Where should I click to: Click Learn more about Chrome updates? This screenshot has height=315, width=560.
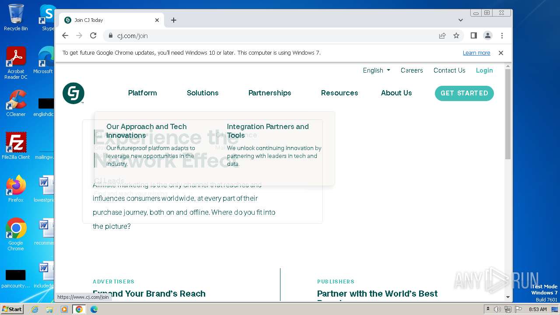(476, 53)
